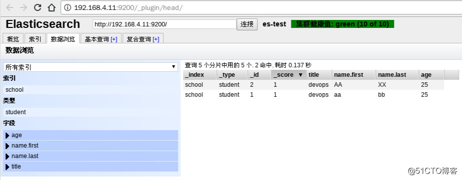462x180 pixels.
Task: Sort by the age column header
Action: (x=431, y=75)
